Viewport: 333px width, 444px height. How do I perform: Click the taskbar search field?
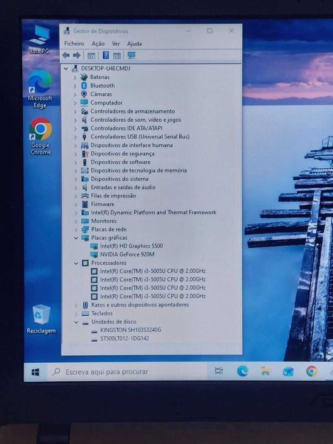(127, 372)
